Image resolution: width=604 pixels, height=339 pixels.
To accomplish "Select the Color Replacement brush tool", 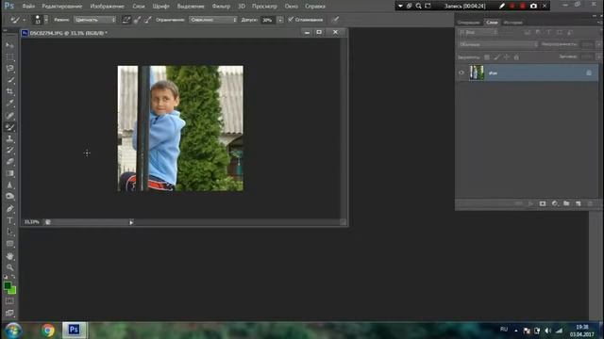I will coord(9,127).
